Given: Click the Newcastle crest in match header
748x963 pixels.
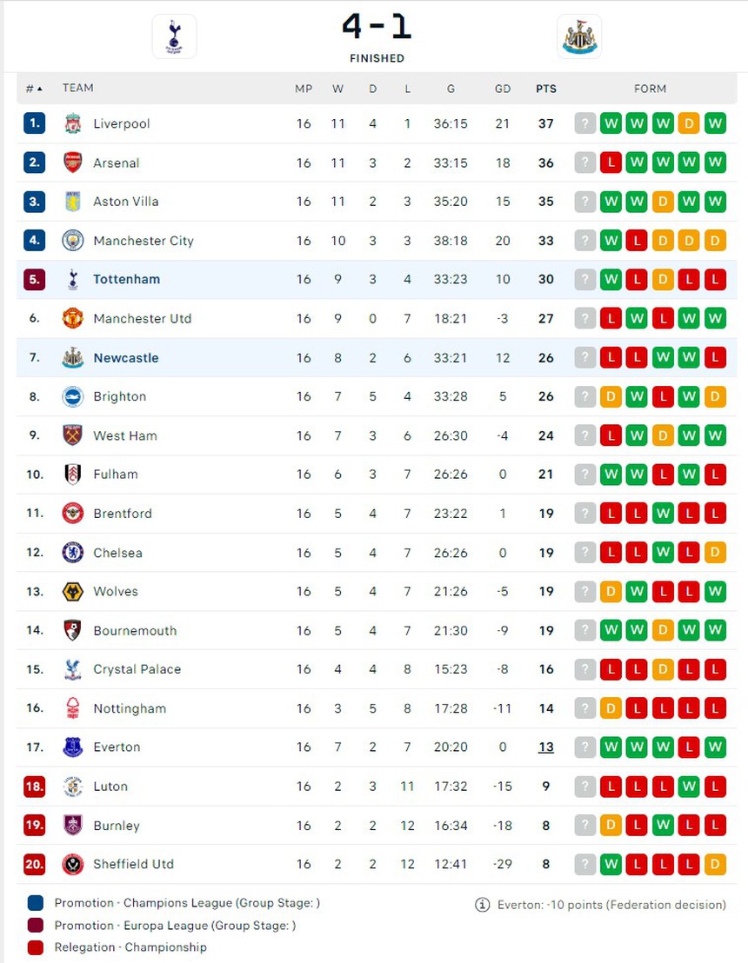Looking at the screenshot, I should tap(579, 37).
